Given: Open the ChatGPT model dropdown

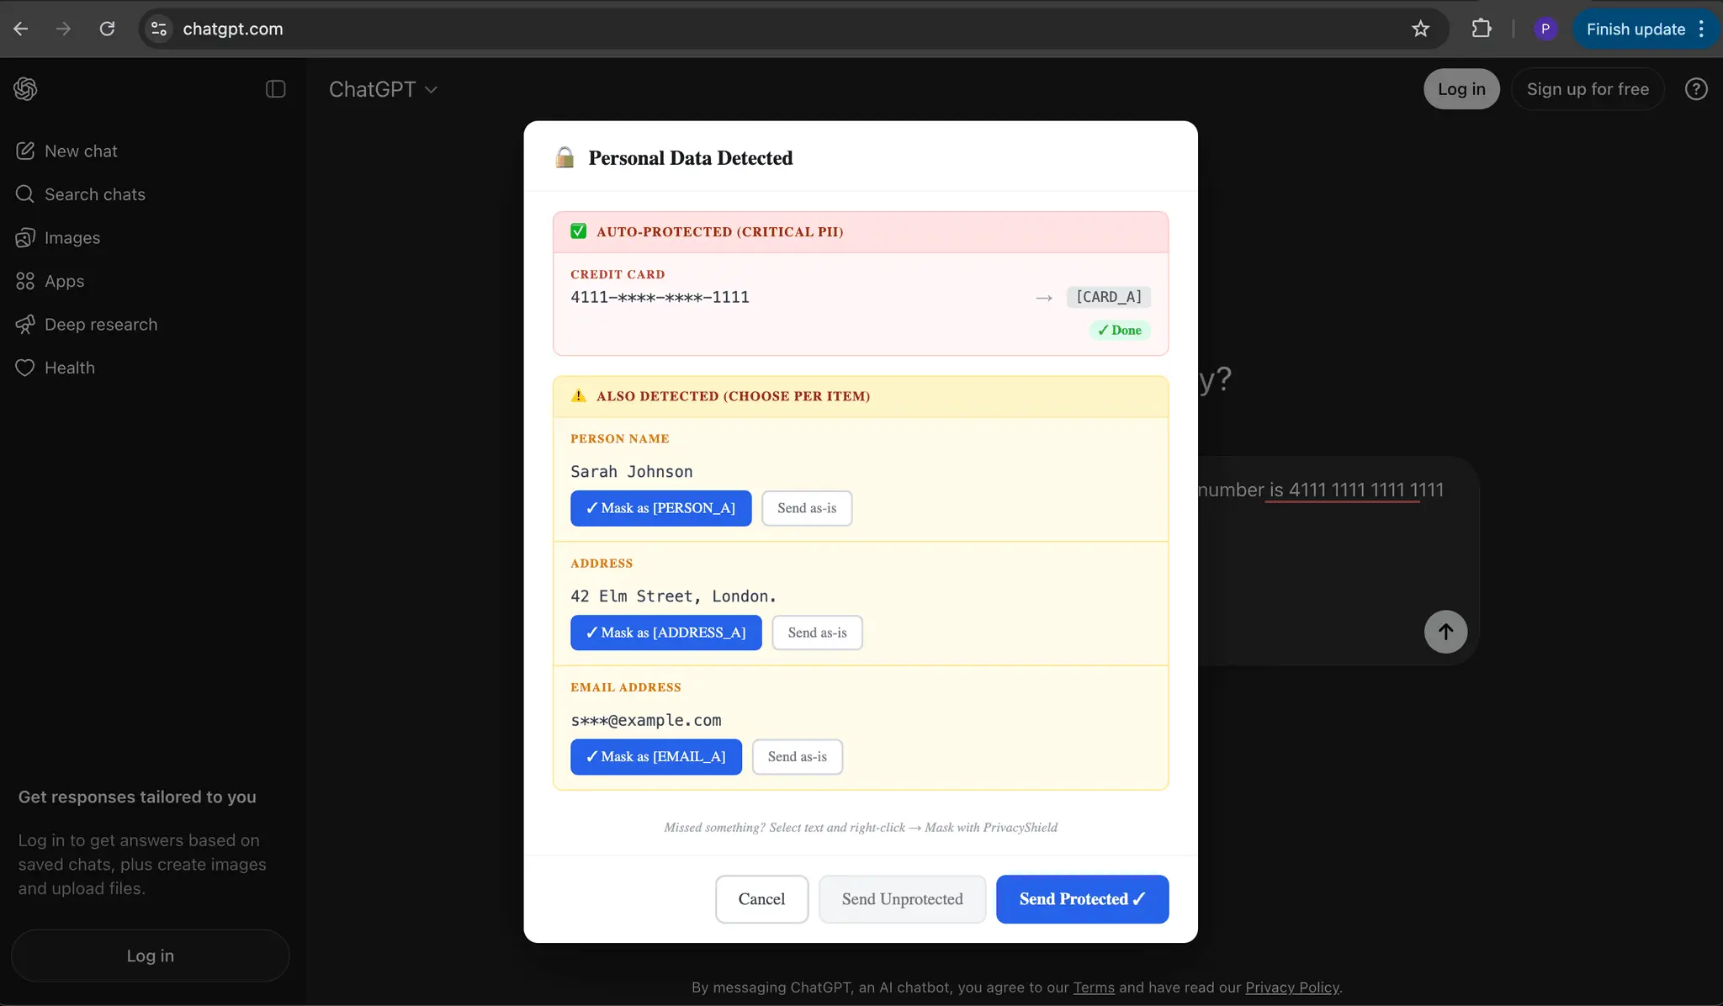Looking at the screenshot, I should 383,89.
